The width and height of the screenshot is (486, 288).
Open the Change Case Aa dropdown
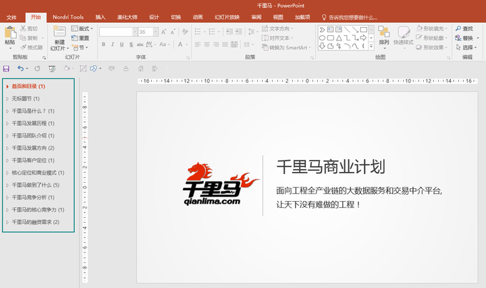(165, 45)
